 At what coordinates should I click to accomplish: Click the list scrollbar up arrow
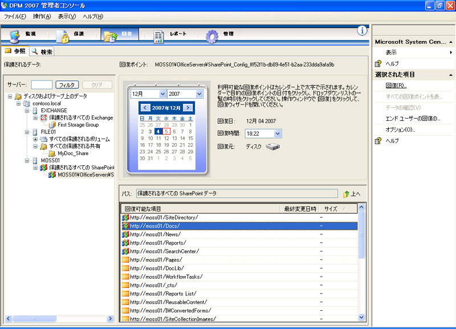click(x=361, y=208)
